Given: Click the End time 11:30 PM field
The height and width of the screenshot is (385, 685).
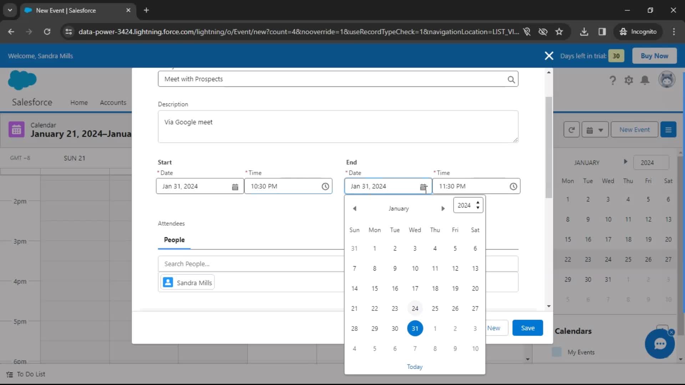Looking at the screenshot, I should [x=476, y=186].
